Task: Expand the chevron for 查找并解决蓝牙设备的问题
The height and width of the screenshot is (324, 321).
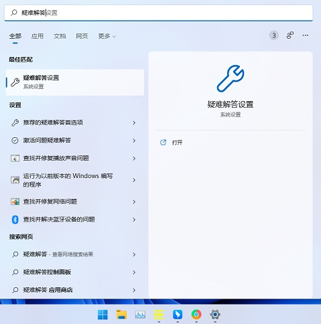Action: [x=134, y=220]
